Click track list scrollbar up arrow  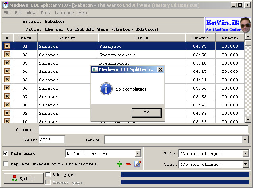point(248,37)
